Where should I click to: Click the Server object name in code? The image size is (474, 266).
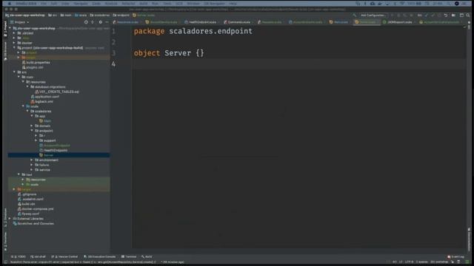tap(178, 53)
